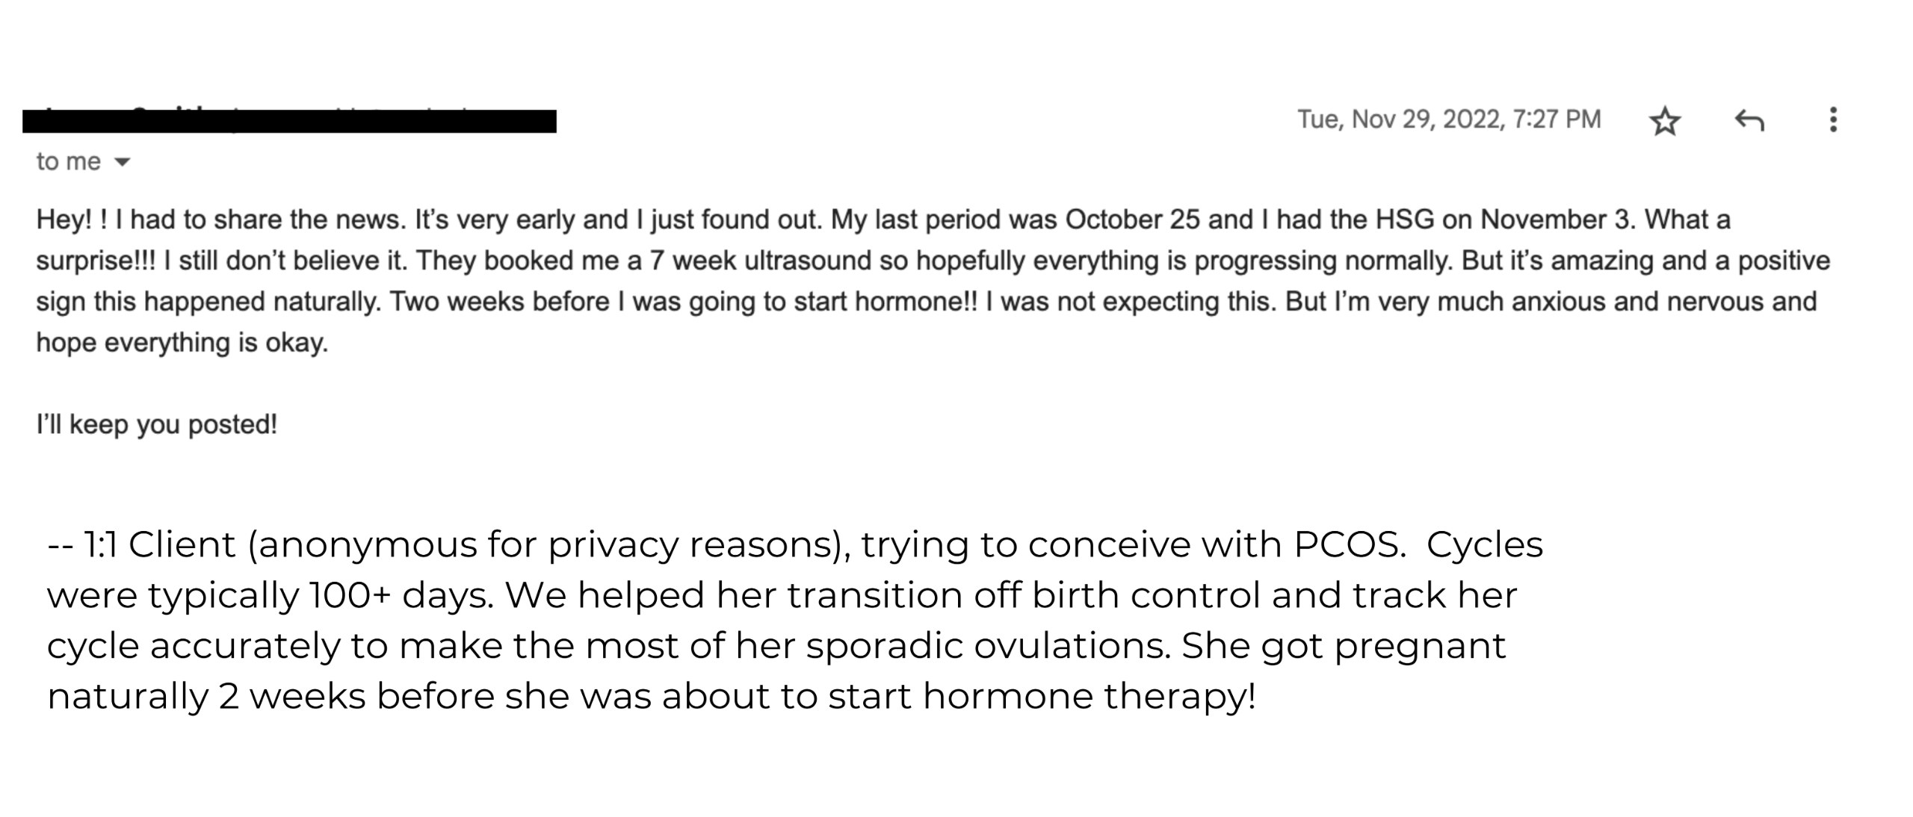Click 'hope everything is okay.' line
This screenshot has height=817, width=1913.
pyautogui.click(x=182, y=343)
